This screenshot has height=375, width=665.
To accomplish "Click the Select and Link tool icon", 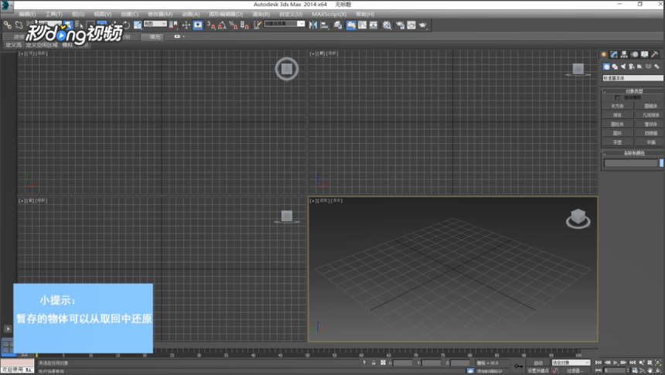I will [8, 25].
